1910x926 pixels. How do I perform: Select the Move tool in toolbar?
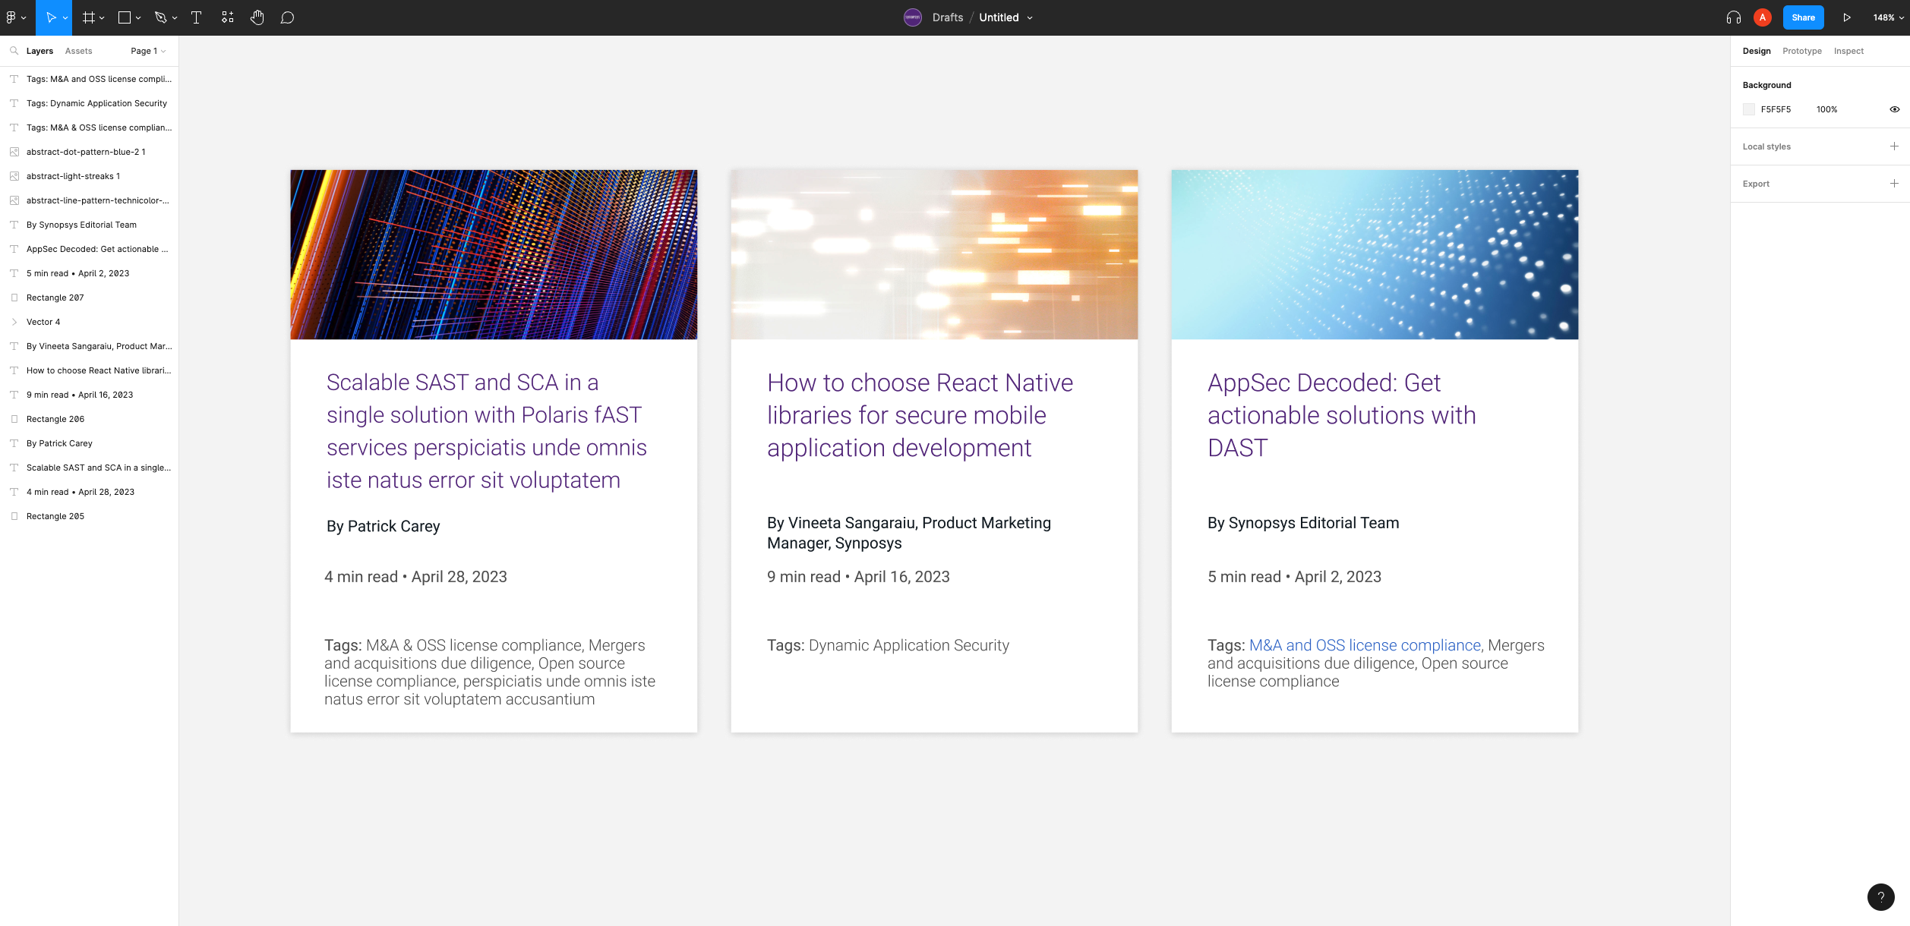pos(50,17)
